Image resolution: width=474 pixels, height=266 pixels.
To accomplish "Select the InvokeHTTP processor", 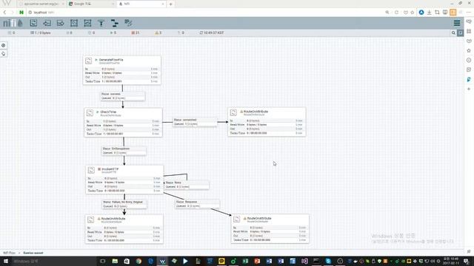I will point(124,180).
